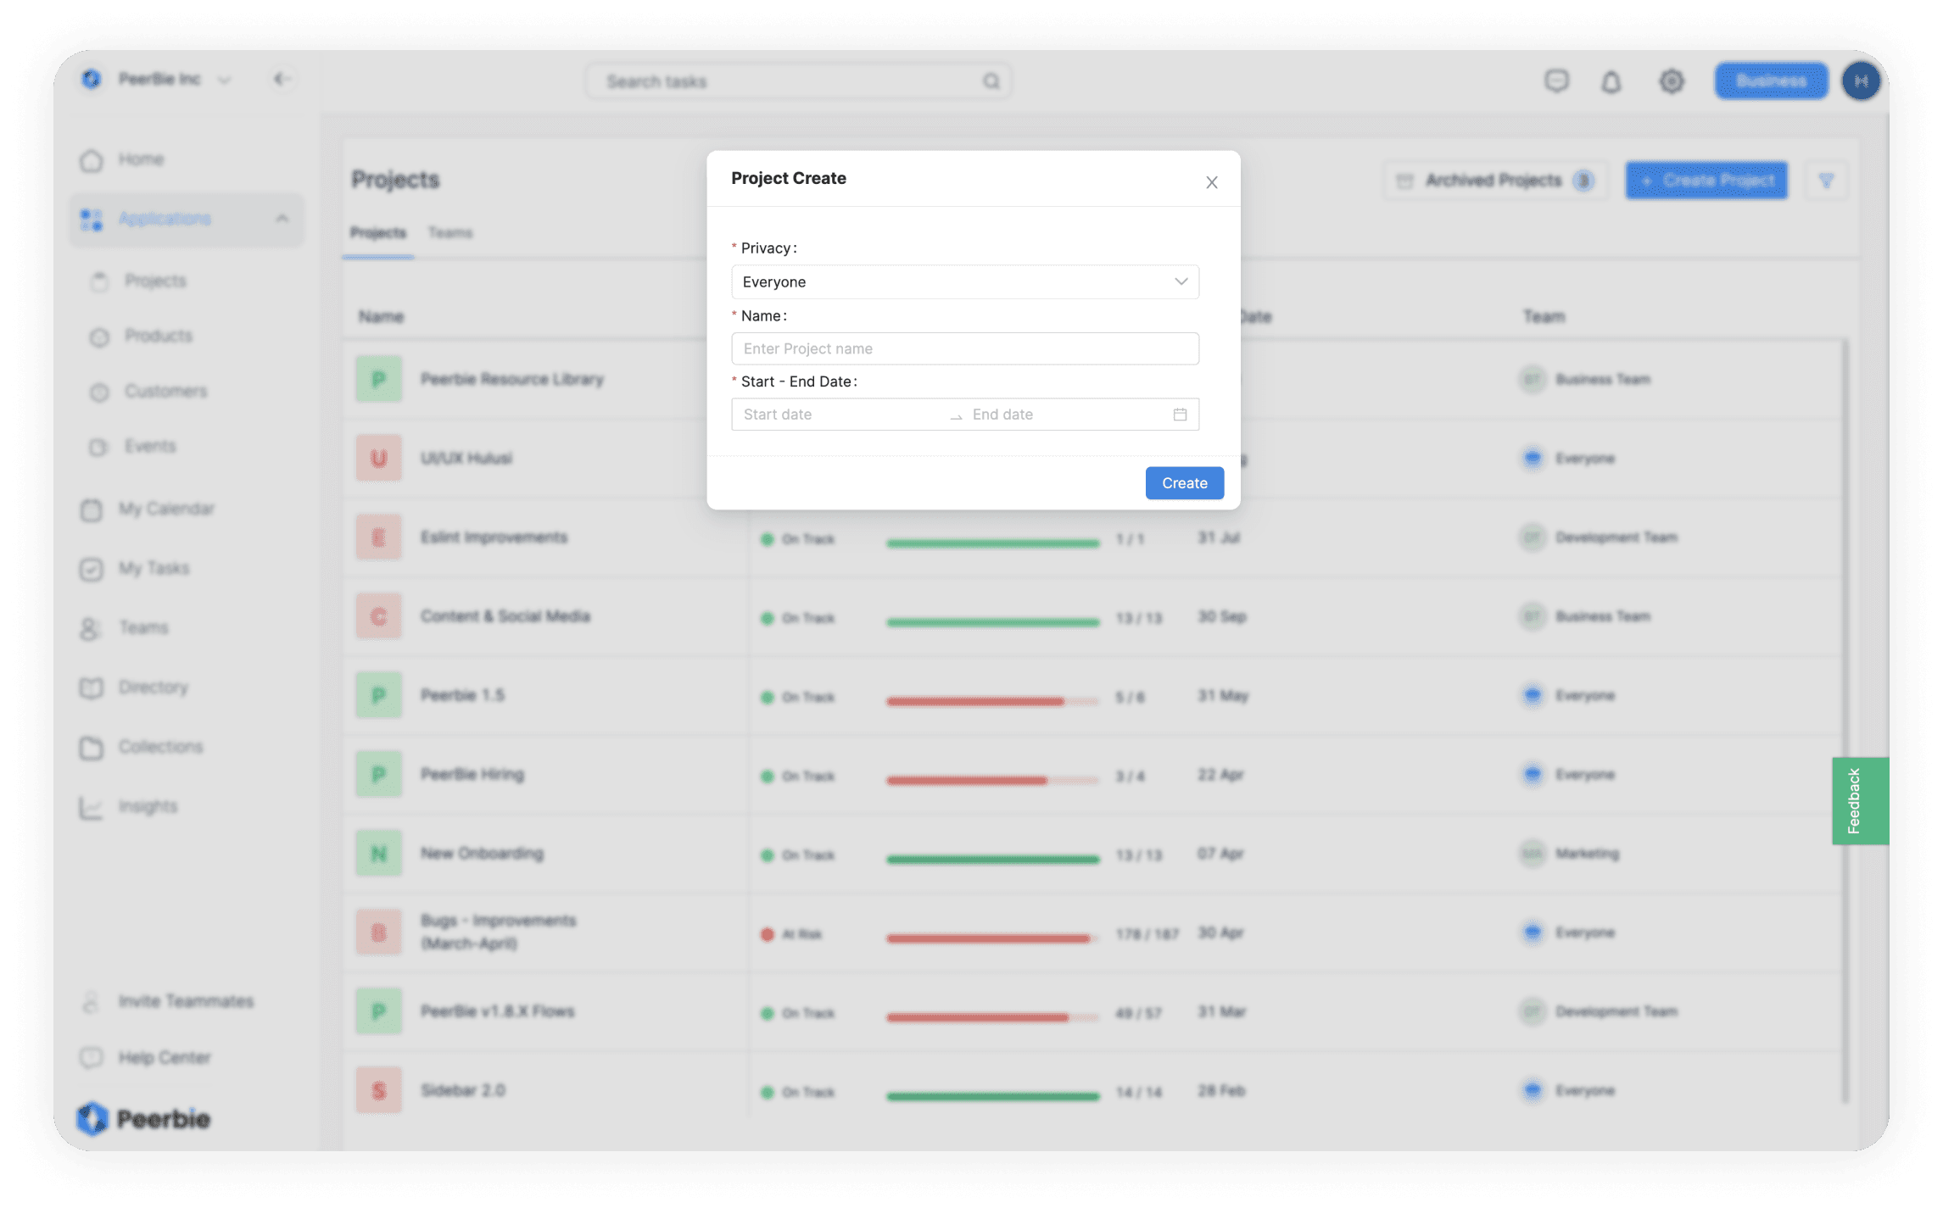
Task: Click the sidebar collapse arrow icon
Action: (282, 79)
